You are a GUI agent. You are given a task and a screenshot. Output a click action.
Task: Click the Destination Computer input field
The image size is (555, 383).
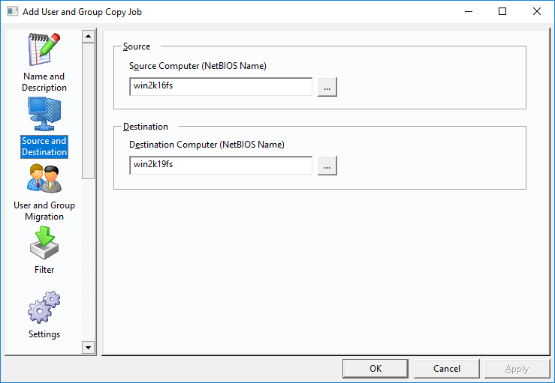(221, 166)
